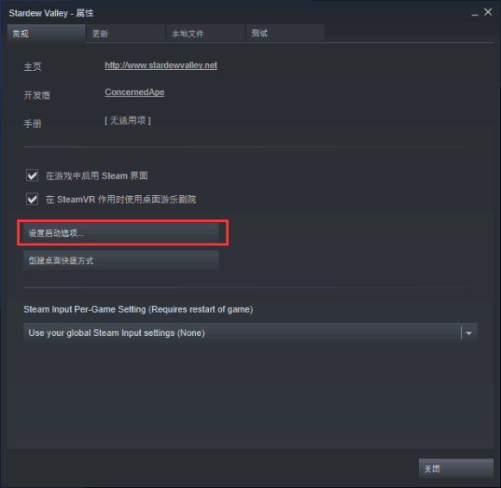Click the 关闭 button

[x=456, y=468]
